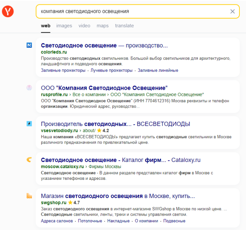
Task: Click the 'about/' breadcrumb link
Action: pyautogui.click(x=89, y=130)
